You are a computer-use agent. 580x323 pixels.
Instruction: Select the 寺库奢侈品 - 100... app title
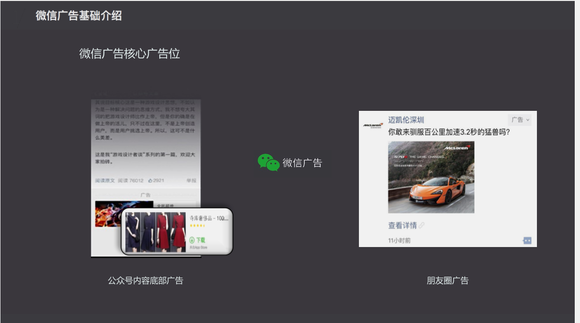pos(209,218)
